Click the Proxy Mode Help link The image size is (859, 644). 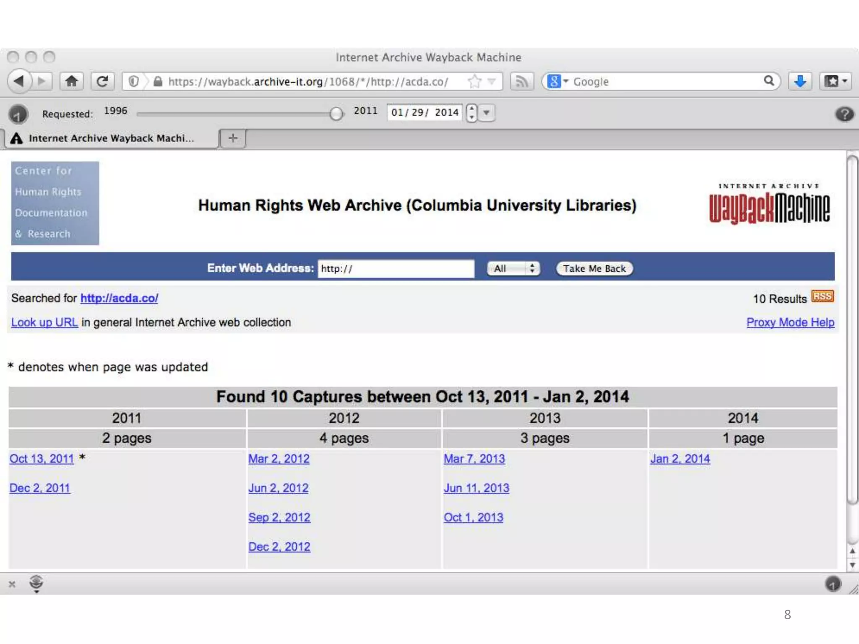[x=790, y=322]
